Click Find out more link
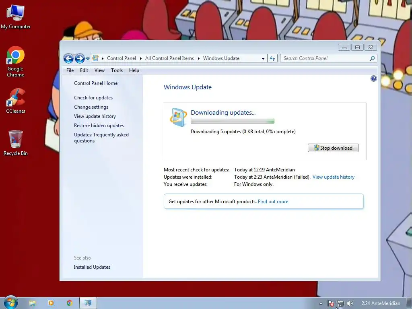Screen dimensions: 412x309 tap(273, 202)
